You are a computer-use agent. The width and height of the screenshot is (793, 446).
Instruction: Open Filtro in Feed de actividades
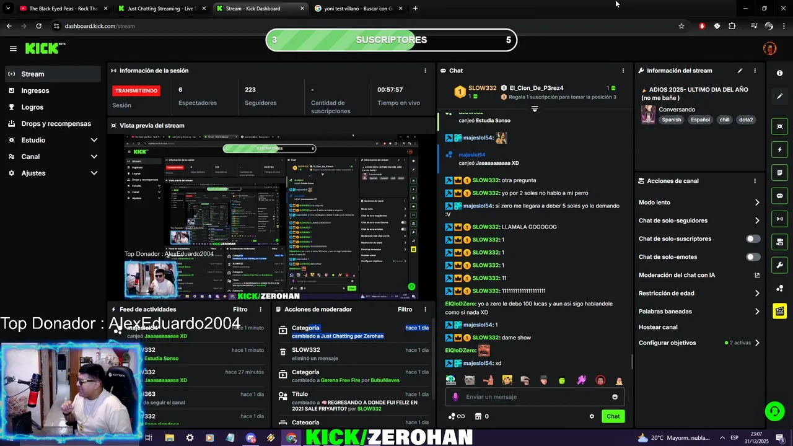coord(240,309)
